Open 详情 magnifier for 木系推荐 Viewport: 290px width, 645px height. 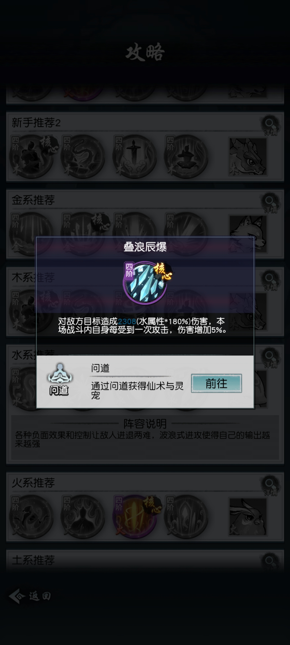click(x=270, y=281)
